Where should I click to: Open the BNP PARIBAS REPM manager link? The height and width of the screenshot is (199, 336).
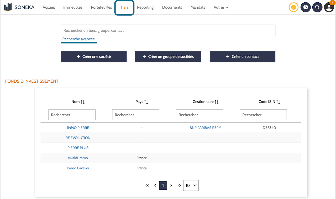pyautogui.click(x=206, y=128)
